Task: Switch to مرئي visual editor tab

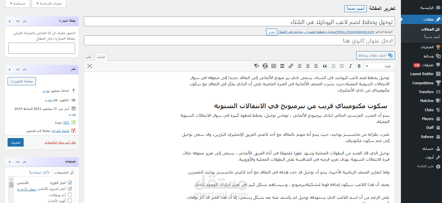Action: tap(101, 57)
